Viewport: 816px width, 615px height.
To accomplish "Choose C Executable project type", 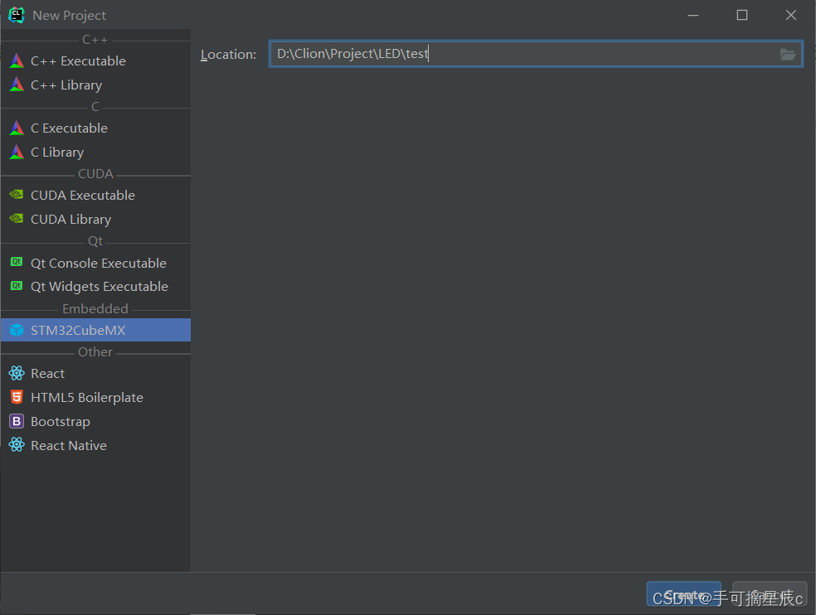I will (95, 128).
